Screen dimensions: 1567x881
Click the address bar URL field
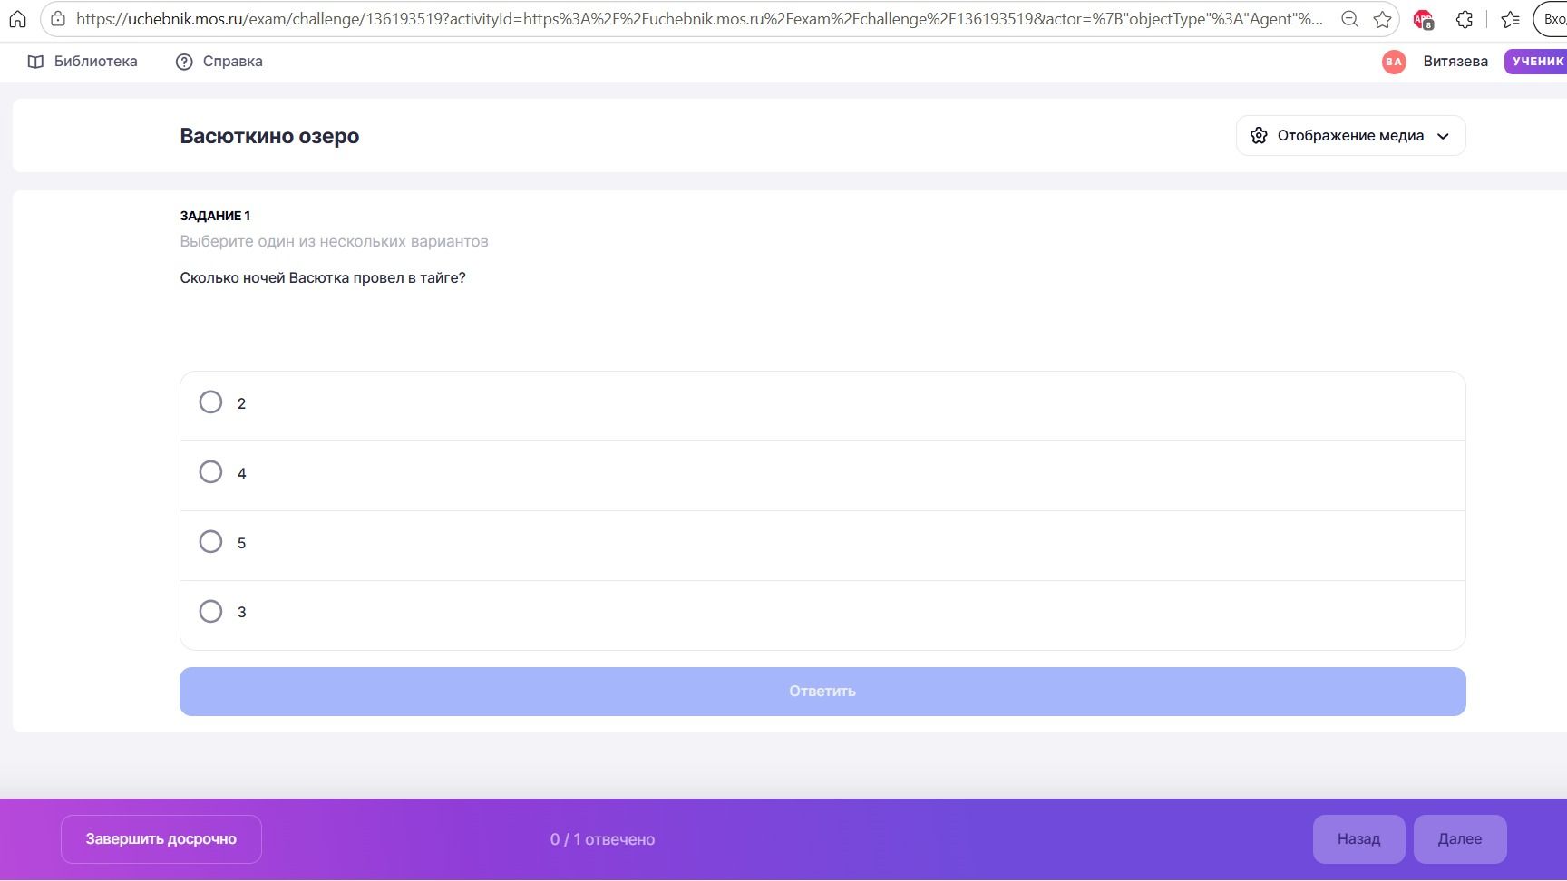pyautogui.click(x=699, y=19)
